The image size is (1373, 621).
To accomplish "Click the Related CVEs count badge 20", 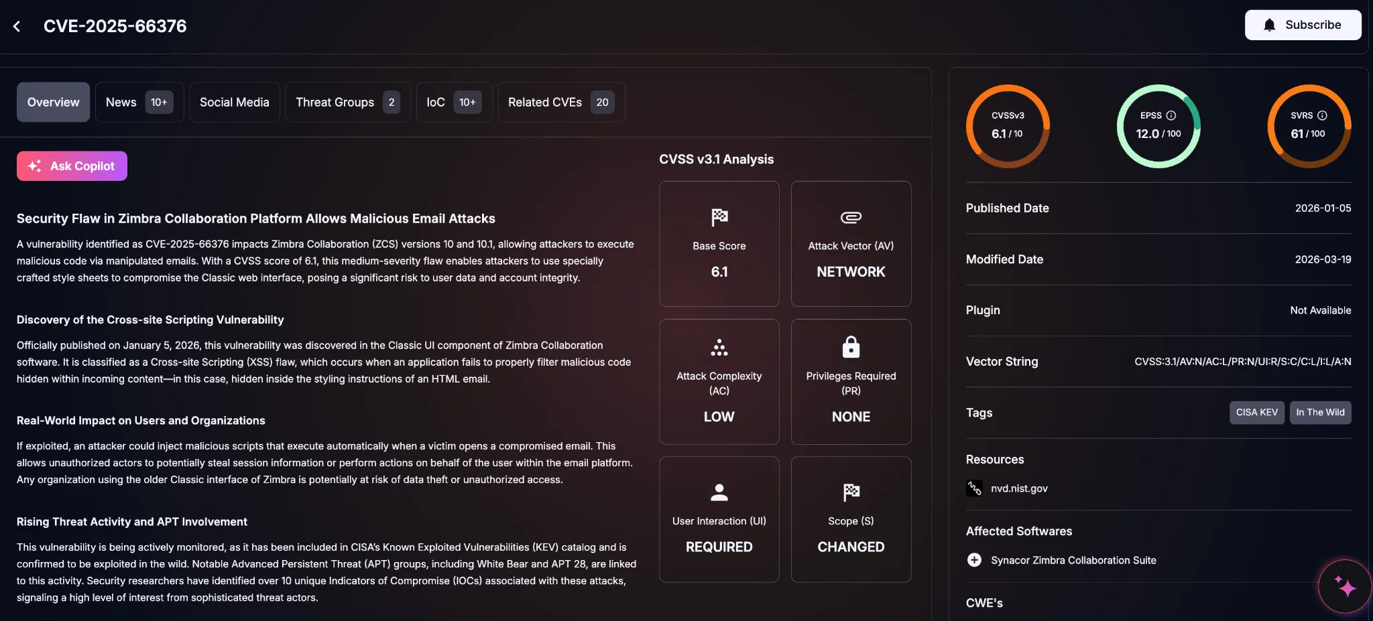I will pyautogui.click(x=602, y=102).
